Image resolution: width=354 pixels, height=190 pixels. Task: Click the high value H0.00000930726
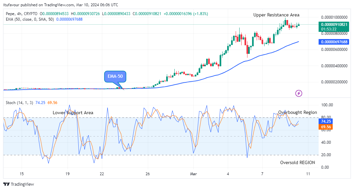[85, 14]
